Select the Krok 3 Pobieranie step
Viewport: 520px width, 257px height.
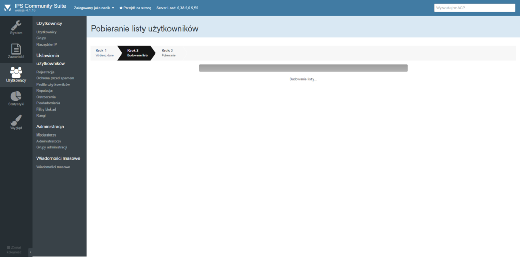(x=168, y=52)
